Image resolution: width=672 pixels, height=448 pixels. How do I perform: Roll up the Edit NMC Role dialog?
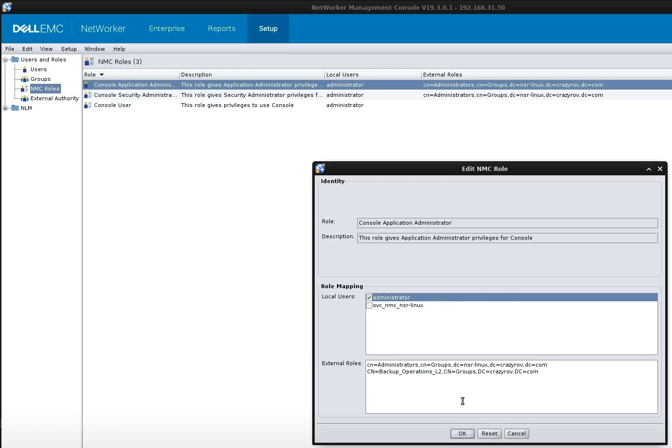click(x=649, y=169)
